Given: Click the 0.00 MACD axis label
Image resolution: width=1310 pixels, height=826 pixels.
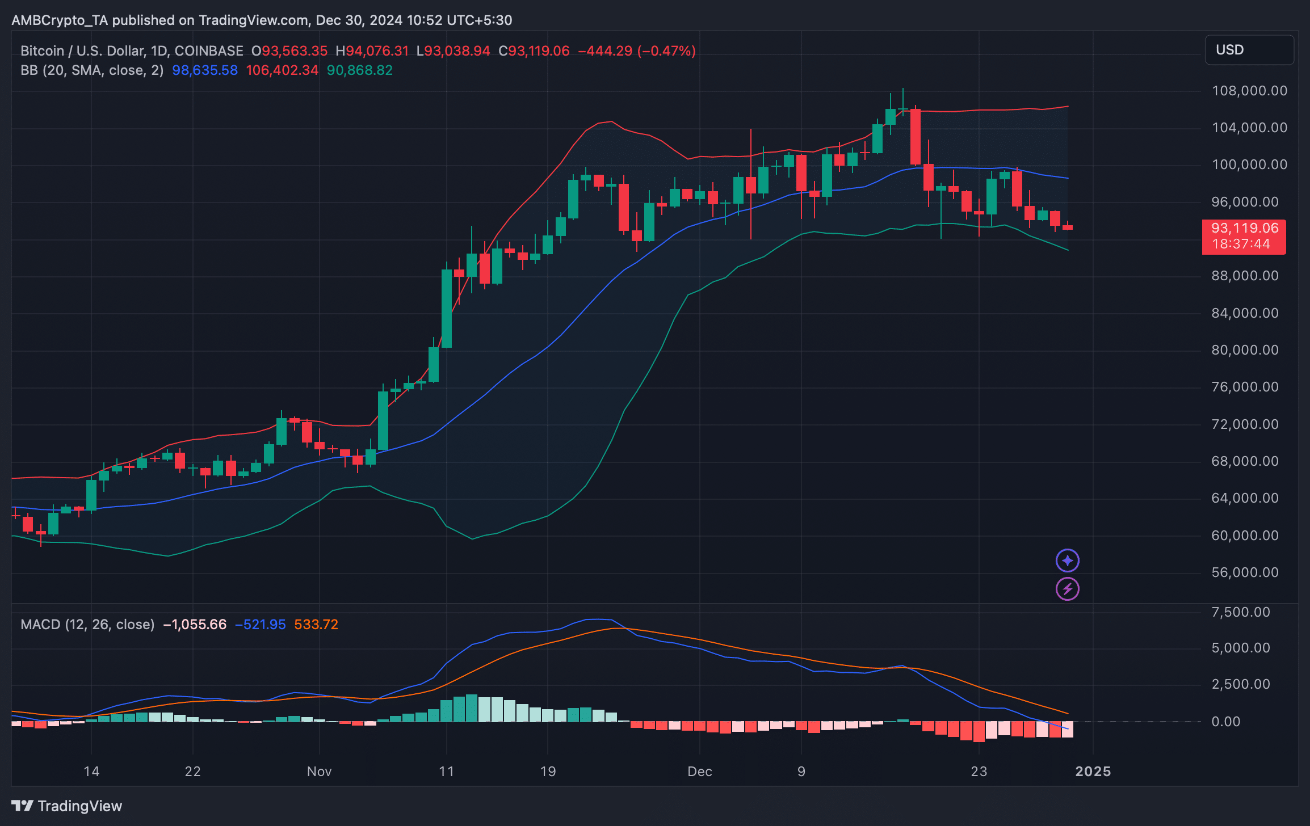Looking at the screenshot, I should click(1226, 722).
